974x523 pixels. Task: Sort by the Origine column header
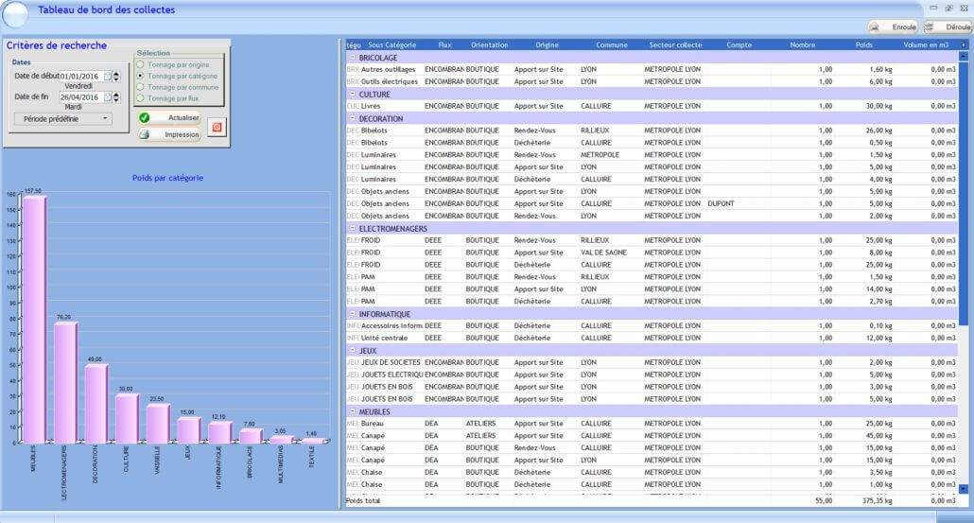click(x=547, y=44)
